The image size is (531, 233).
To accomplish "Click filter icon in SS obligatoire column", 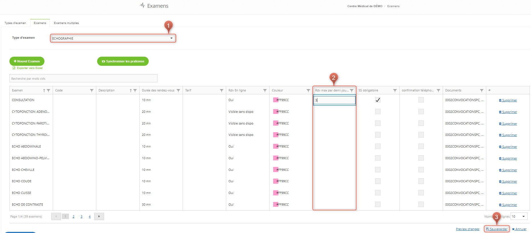I will 395,91.
